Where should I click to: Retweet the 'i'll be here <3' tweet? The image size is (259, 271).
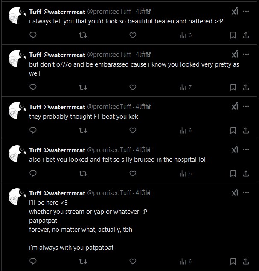coord(83,262)
